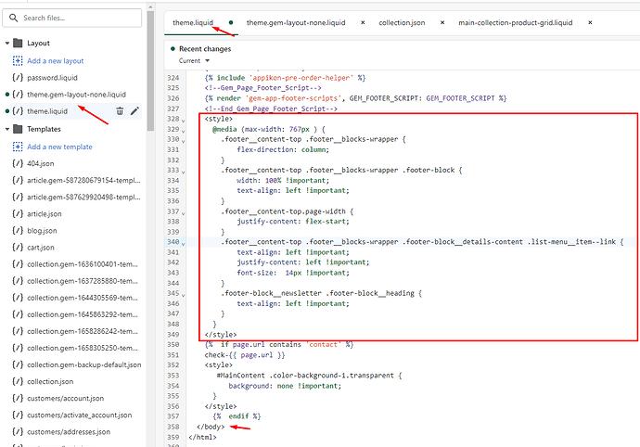Switch to theme.gem-layout-none.liquid tab
The width and height of the screenshot is (640, 447).
[x=296, y=22]
